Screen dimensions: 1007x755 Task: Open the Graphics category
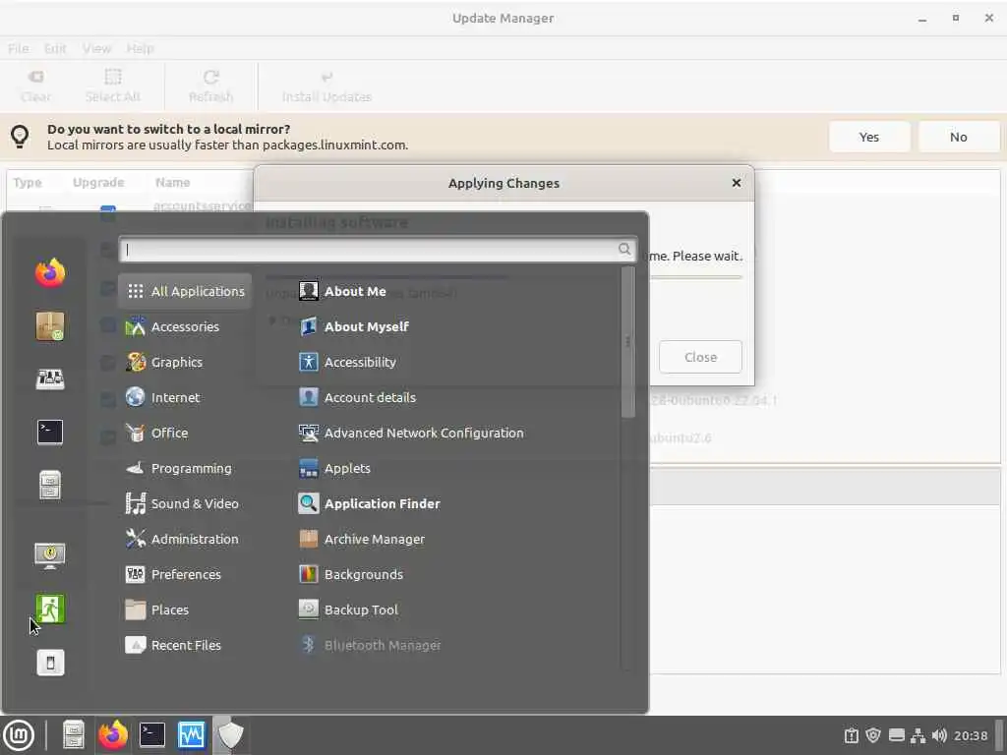185,362
